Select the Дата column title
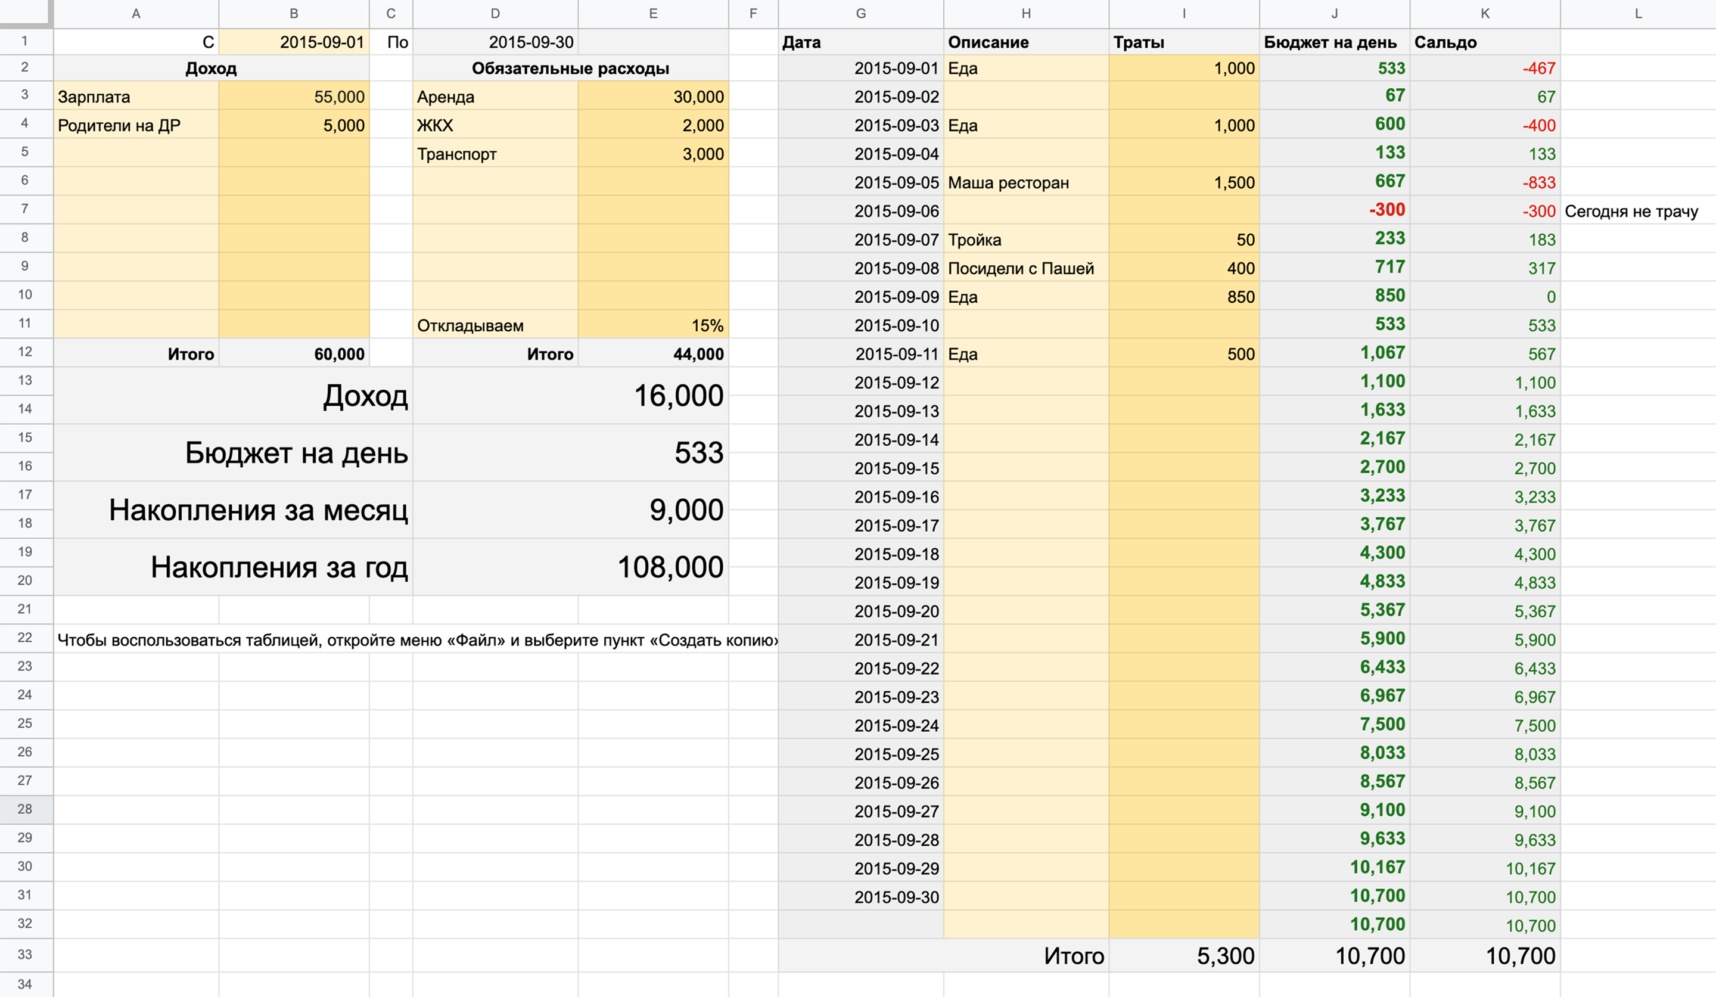Image resolution: width=1716 pixels, height=997 pixels. (x=861, y=42)
